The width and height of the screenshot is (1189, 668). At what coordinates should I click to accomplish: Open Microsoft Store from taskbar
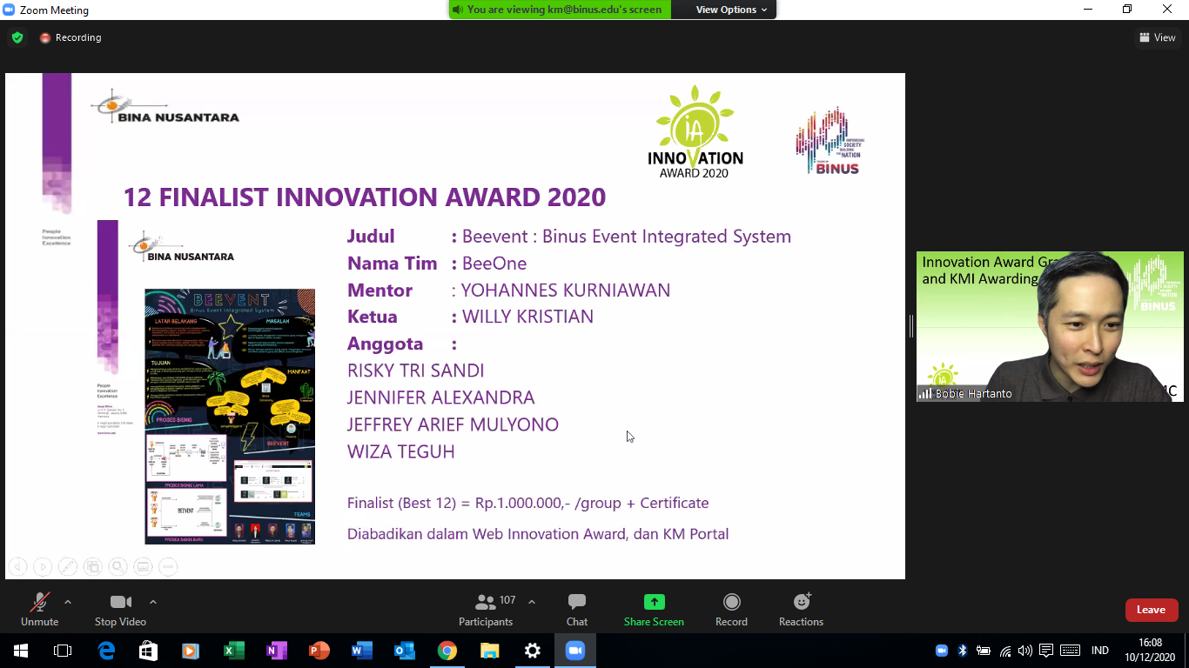click(149, 651)
